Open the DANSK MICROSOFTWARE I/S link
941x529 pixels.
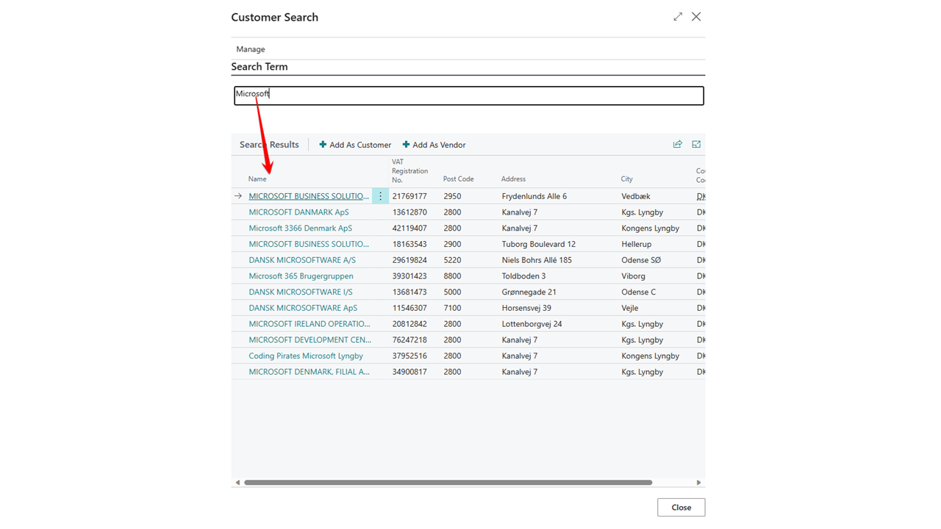pos(301,292)
